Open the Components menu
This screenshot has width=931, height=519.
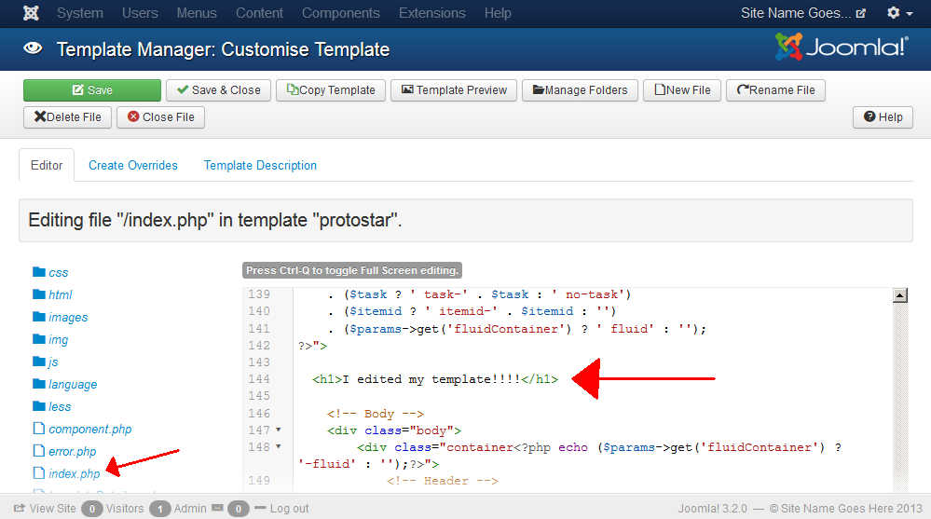coord(341,13)
